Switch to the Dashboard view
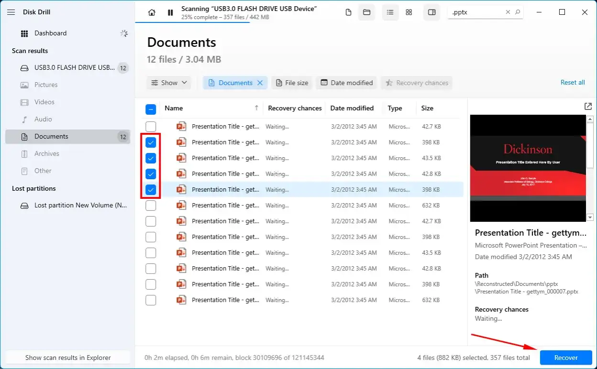This screenshot has width=597, height=369. pyautogui.click(x=51, y=33)
